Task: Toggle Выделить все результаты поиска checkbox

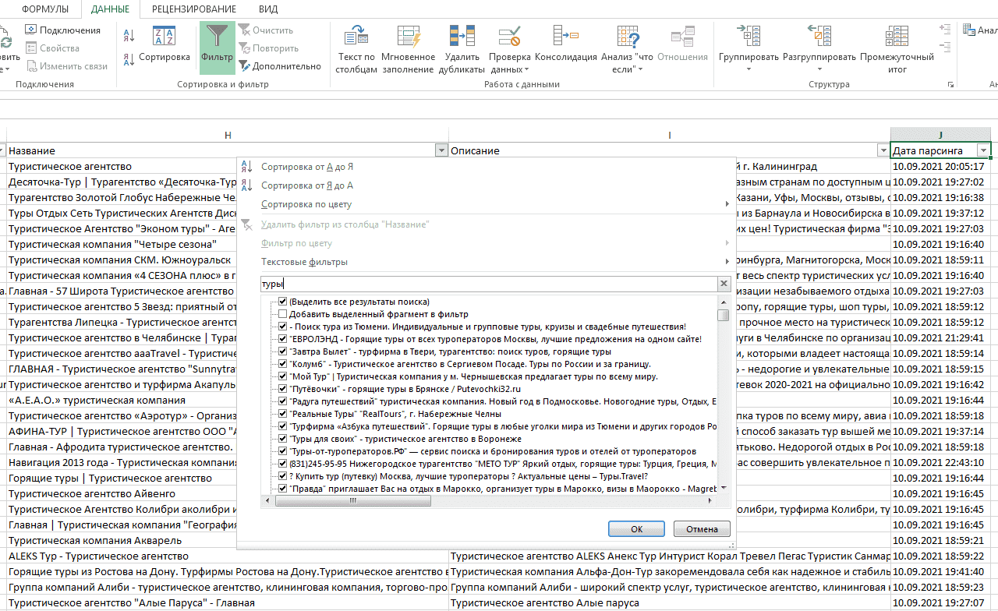Action: (x=283, y=302)
